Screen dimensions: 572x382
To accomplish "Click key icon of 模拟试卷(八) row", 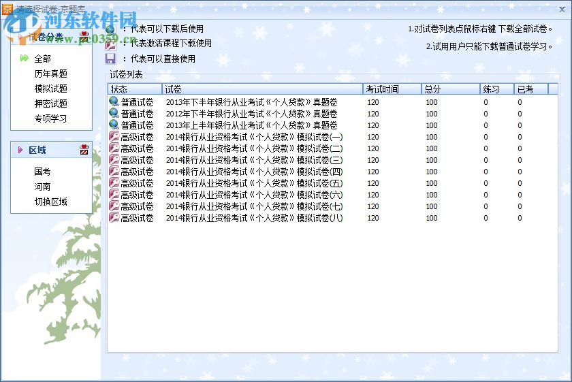I will pos(114,218).
